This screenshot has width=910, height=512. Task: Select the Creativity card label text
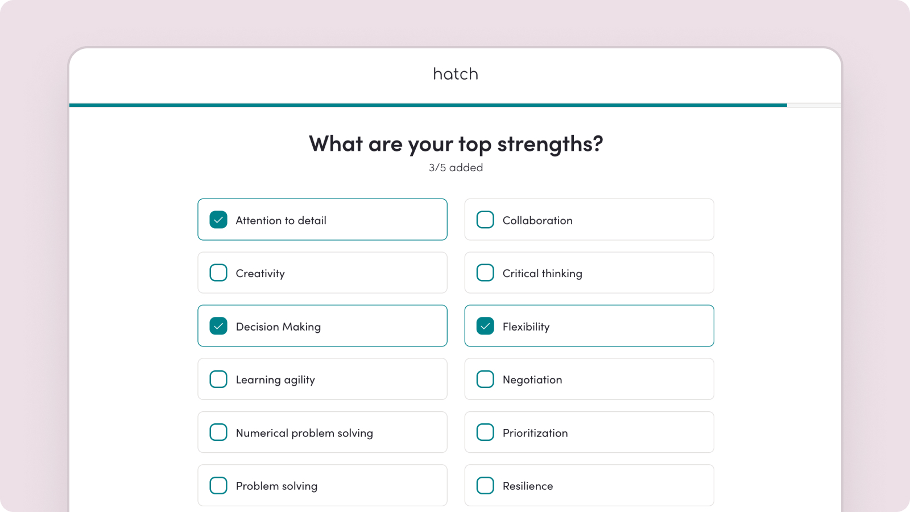pos(260,274)
